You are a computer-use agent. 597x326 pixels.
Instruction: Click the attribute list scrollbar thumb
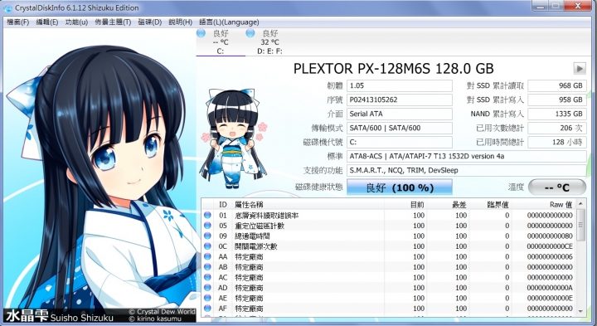click(x=580, y=225)
